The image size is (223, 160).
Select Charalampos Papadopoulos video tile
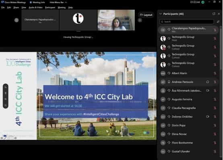tap(40, 20)
